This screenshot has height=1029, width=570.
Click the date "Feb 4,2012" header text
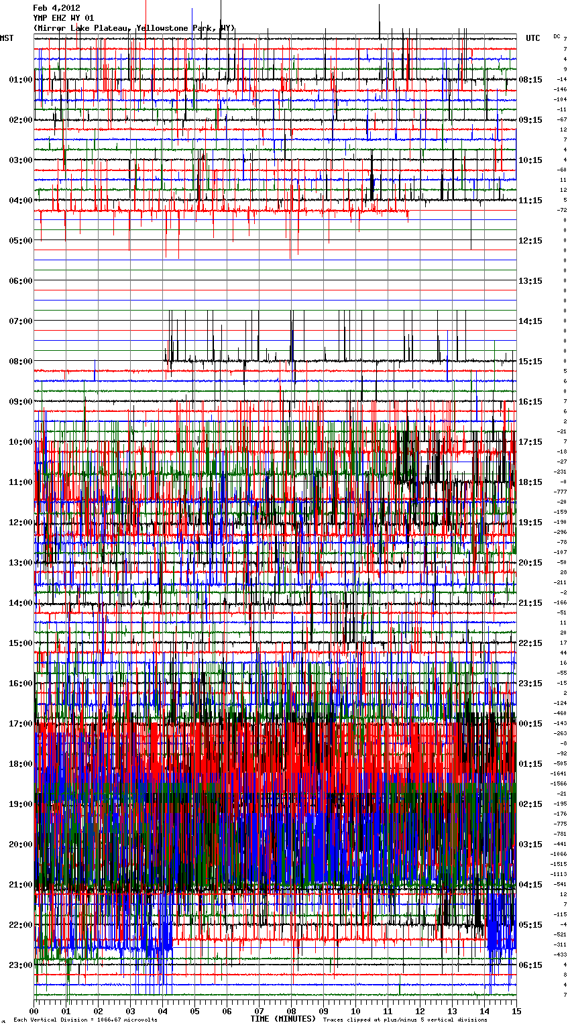[x=56, y=8]
